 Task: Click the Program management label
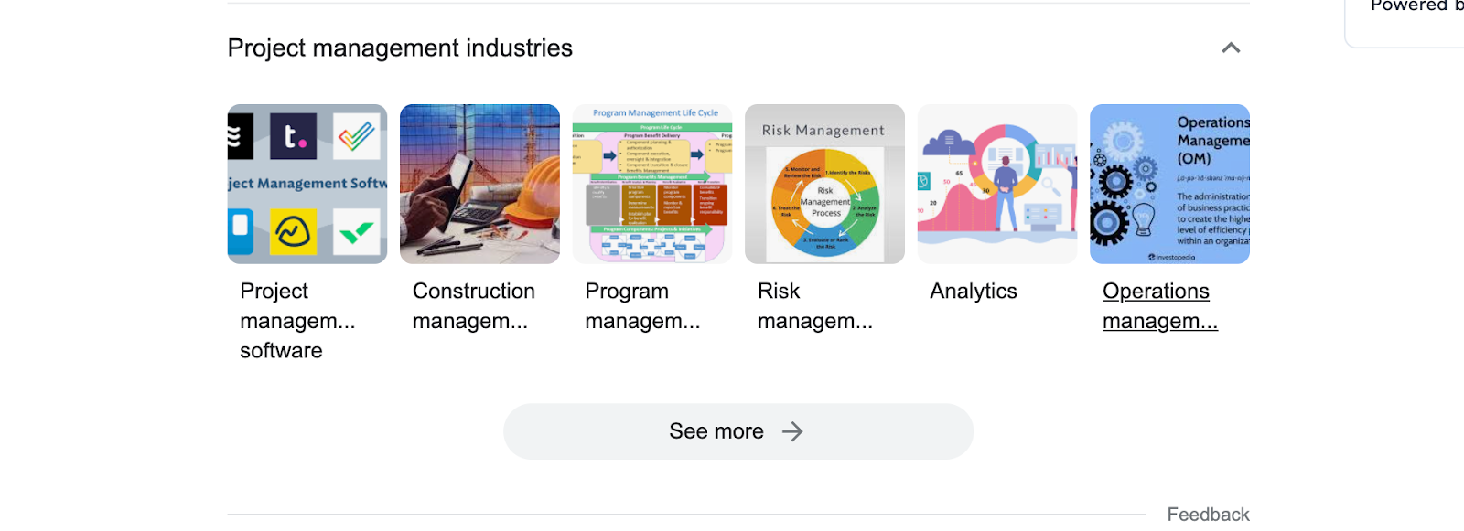pyautogui.click(x=641, y=306)
